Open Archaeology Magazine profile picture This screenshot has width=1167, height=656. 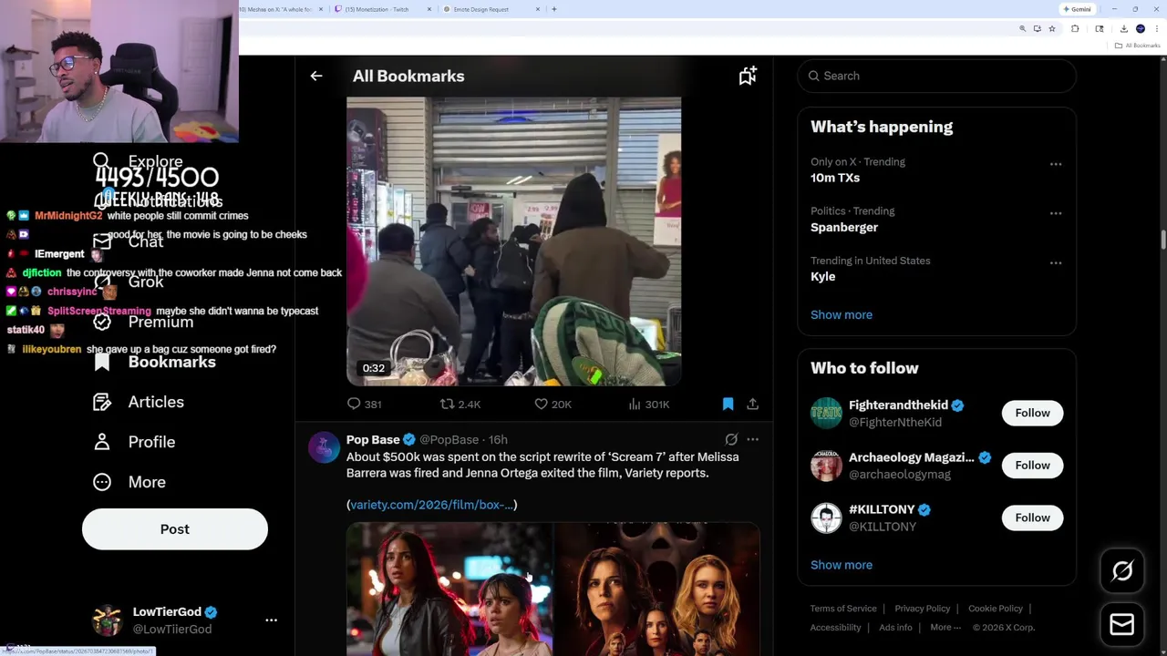pyautogui.click(x=826, y=466)
